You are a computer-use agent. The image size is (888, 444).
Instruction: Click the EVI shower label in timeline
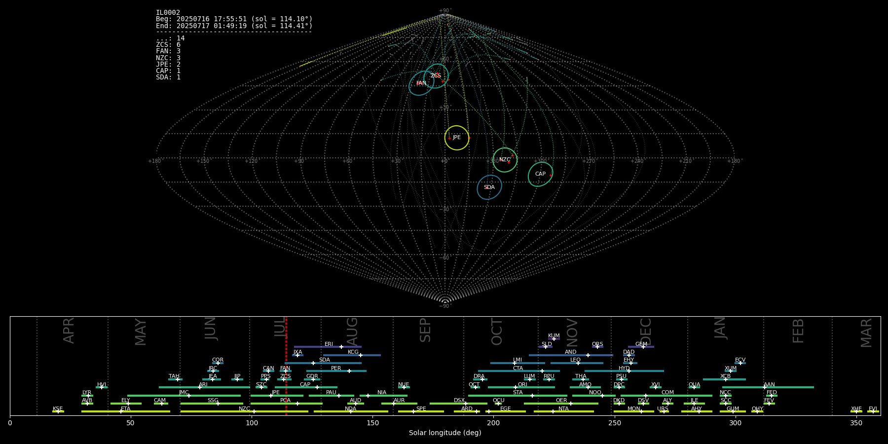click(873, 409)
